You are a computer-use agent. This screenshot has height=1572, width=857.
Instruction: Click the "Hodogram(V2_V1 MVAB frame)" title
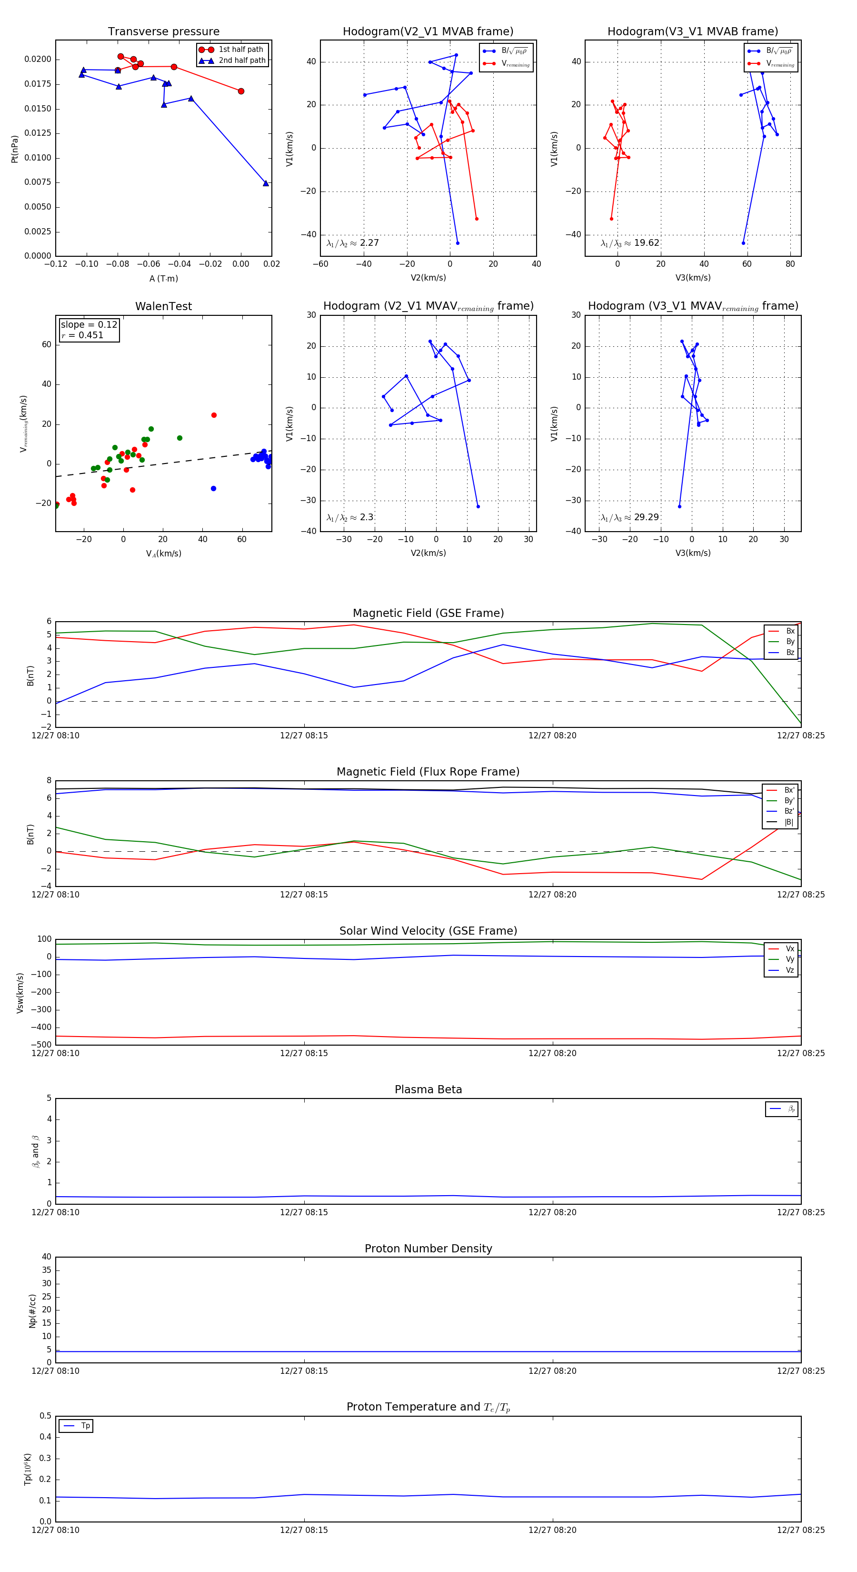click(x=428, y=31)
